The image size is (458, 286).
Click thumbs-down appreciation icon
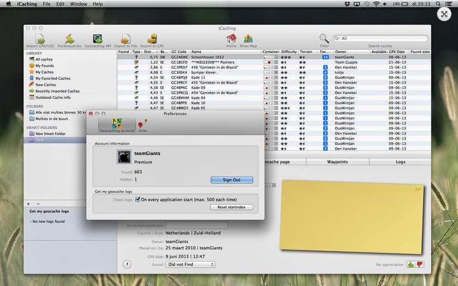point(420,265)
